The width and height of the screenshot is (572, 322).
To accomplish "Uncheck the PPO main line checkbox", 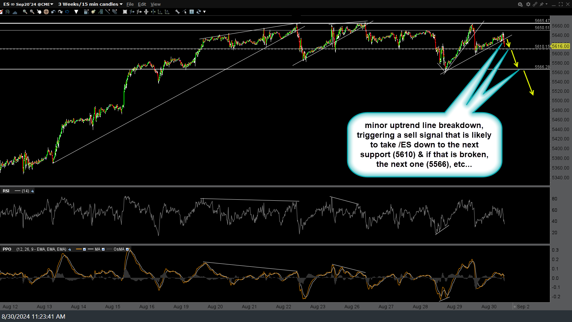I will coord(85,249).
